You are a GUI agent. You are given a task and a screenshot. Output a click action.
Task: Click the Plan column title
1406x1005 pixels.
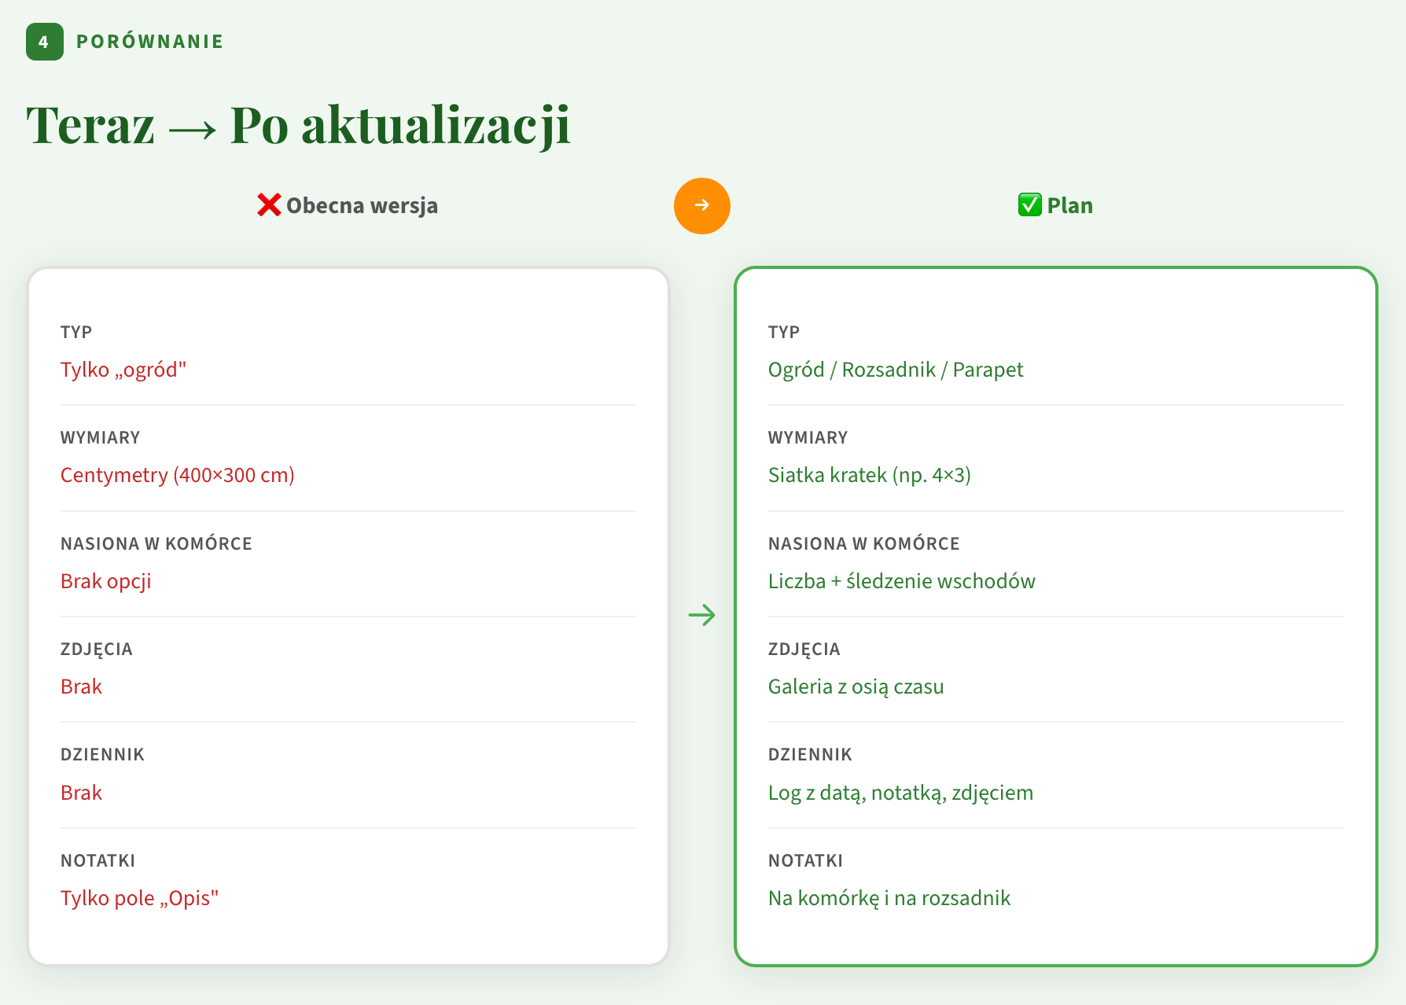point(1069,206)
